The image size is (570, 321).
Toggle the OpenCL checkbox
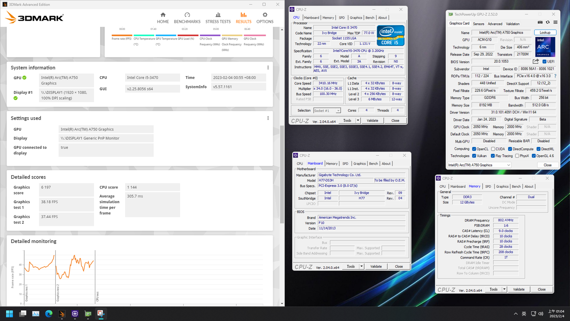coord(474,149)
